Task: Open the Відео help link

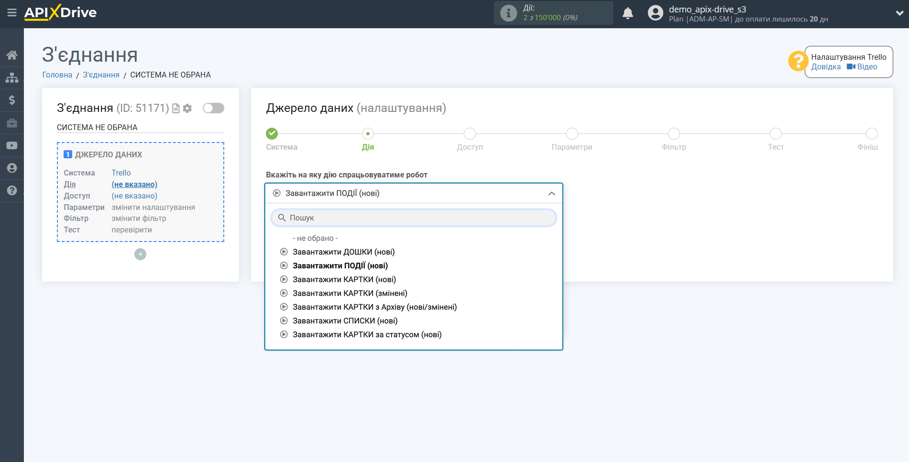Action: [x=862, y=67]
